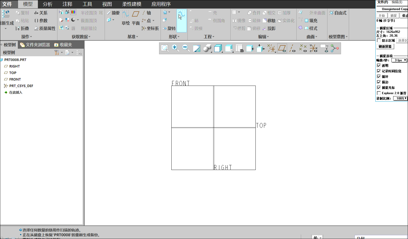The height and width of the screenshot is (239, 408).
Task: Expand the 模型意图 group dropdown
Action: coord(338,37)
